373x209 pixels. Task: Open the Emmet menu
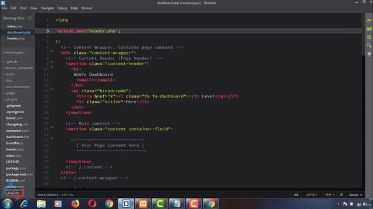[87, 8]
